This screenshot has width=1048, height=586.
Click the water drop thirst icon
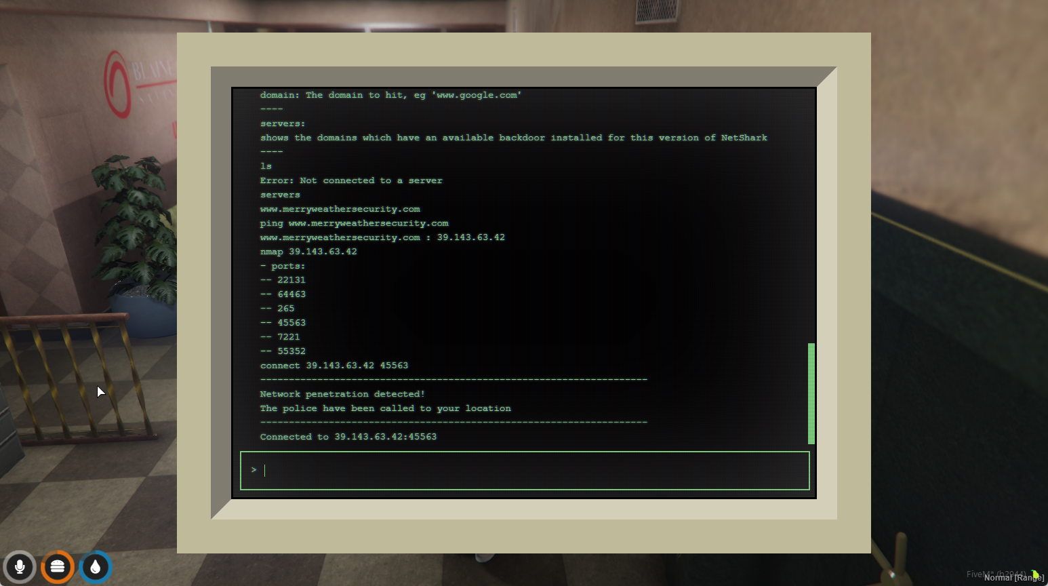tap(96, 567)
